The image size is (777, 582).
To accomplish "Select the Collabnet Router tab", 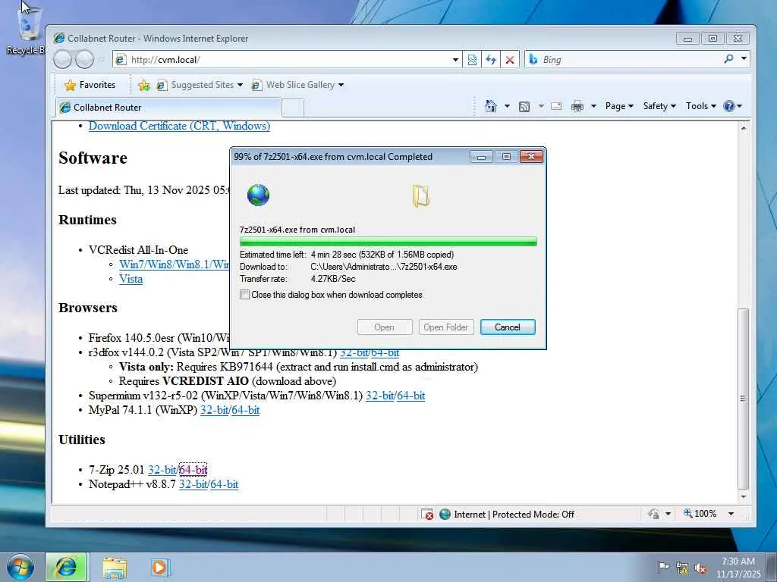I will click(x=168, y=108).
